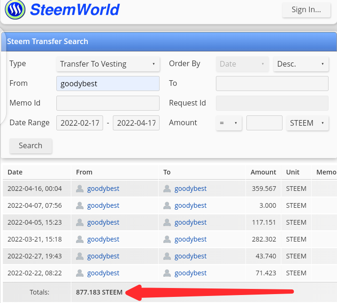337x303 pixels.
Task: Open From goodybest link in 2022-02-27 row
Action: [x=103, y=256]
